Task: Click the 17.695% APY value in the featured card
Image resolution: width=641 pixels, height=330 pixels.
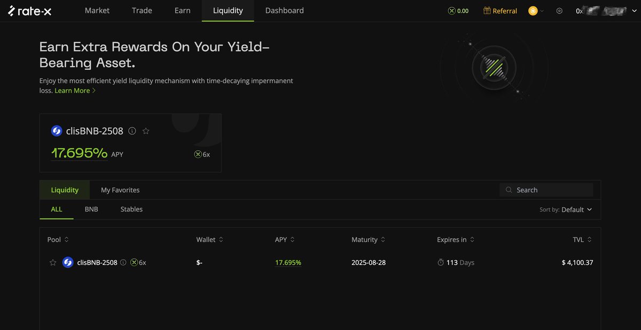Action: pyautogui.click(x=80, y=153)
